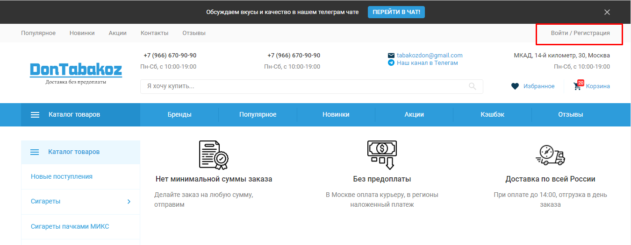Screen dimensions: 631x245
Task: Click the delivery truck icon
Action: pos(550,155)
